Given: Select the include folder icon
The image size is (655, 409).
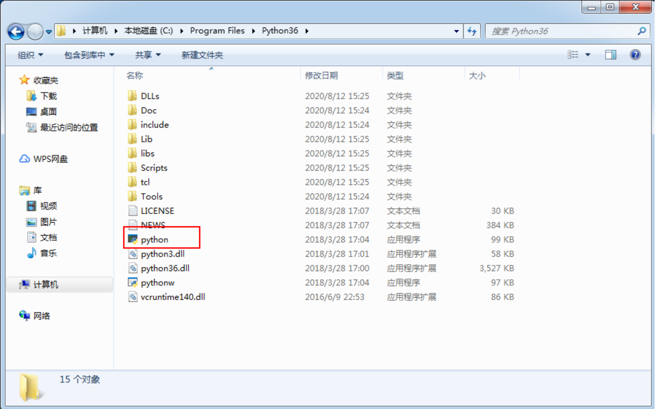Looking at the screenshot, I should 132,124.
